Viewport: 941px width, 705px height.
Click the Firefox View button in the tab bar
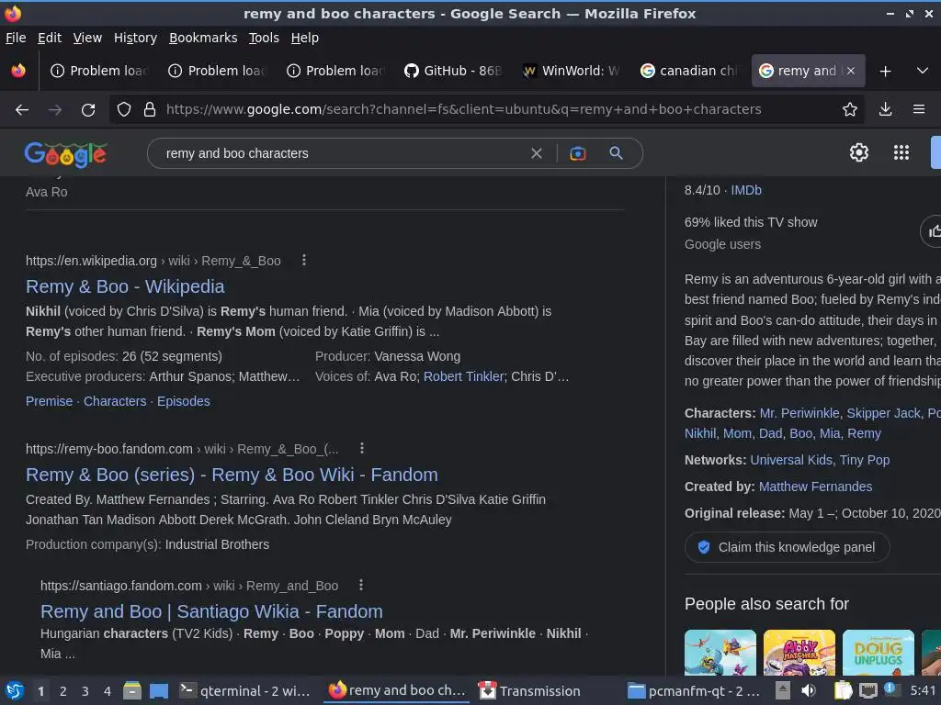point(18,71)
